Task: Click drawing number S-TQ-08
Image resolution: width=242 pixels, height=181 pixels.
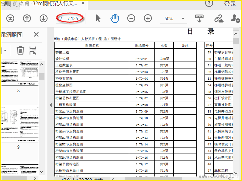Action: [142, 105]
